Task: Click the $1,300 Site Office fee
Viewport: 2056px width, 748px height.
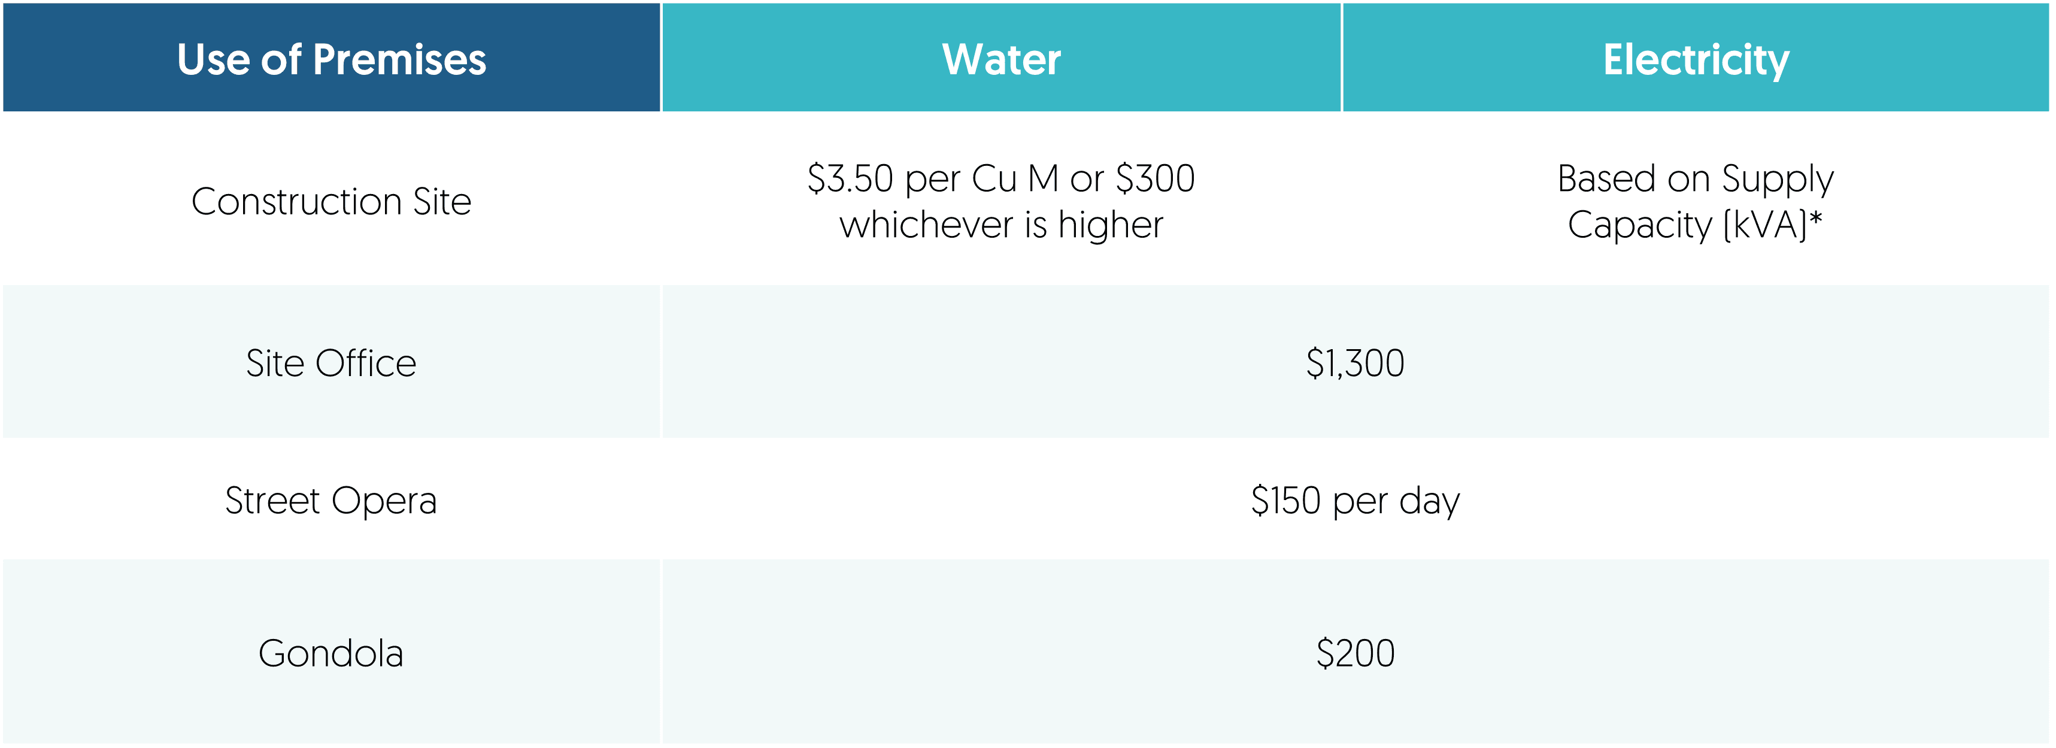Action: point(1355,364)
